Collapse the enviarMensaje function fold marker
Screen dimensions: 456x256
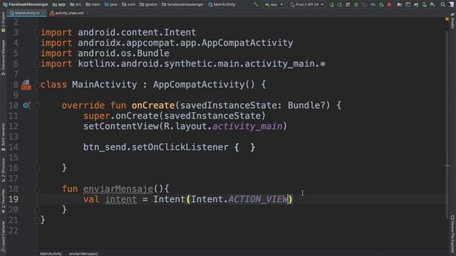click(x=36, y=189)
